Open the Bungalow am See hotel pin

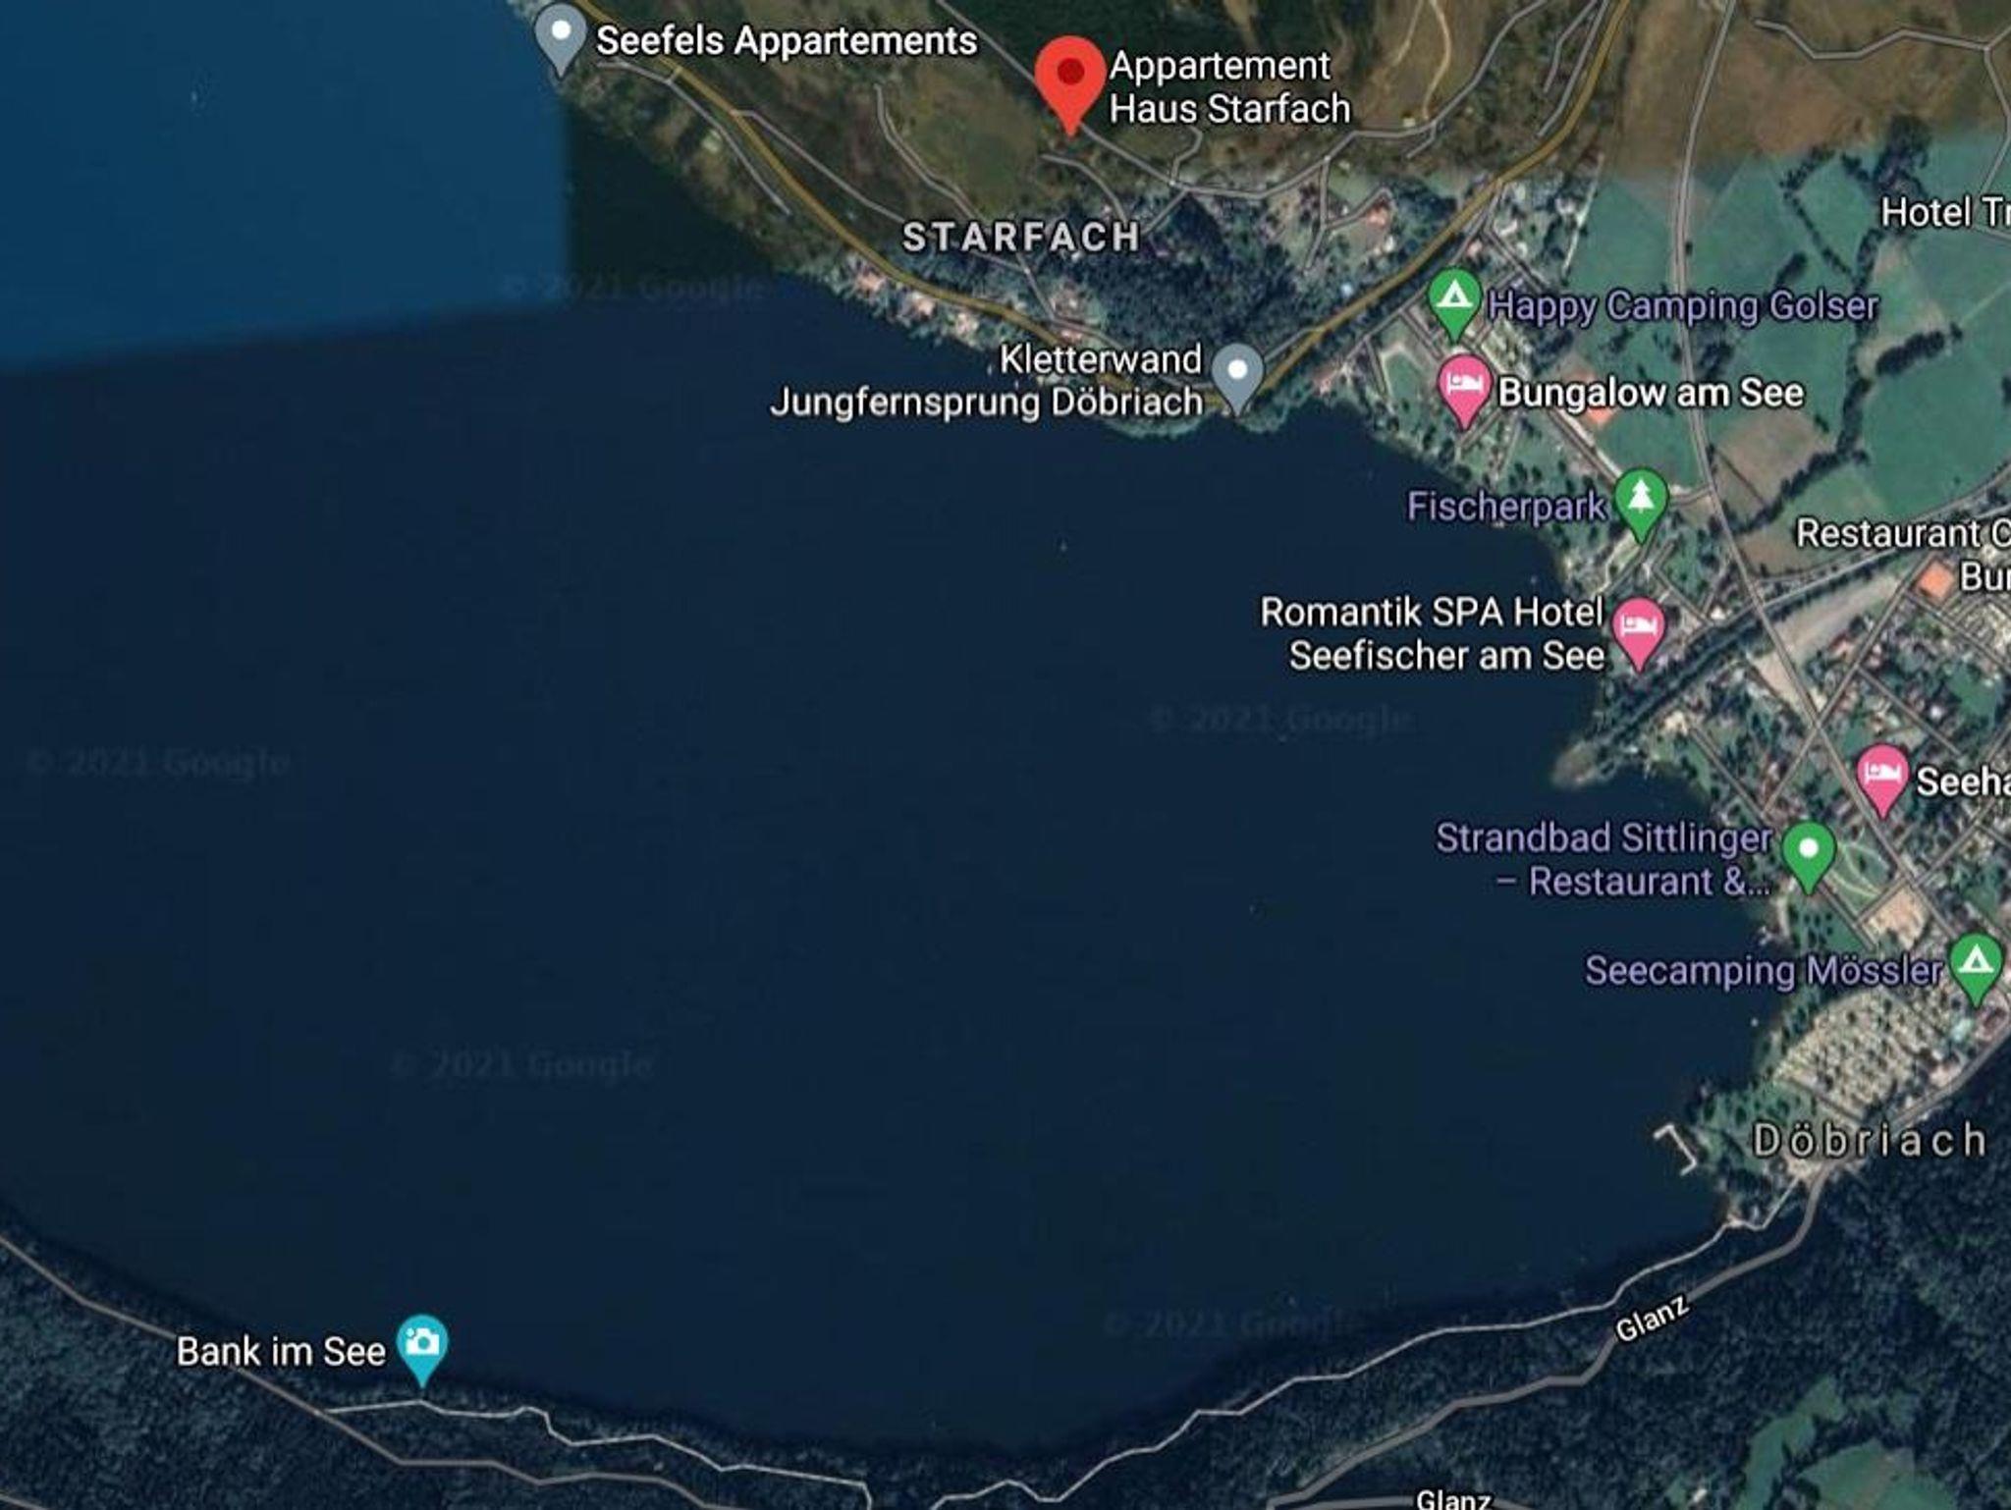pyautogui.click(x=1464, y=385)
